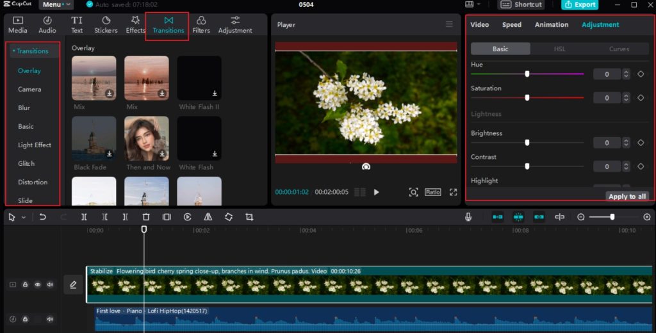Enter fullscreen preview in the player
656x333 pixels.
pos(453,192)
